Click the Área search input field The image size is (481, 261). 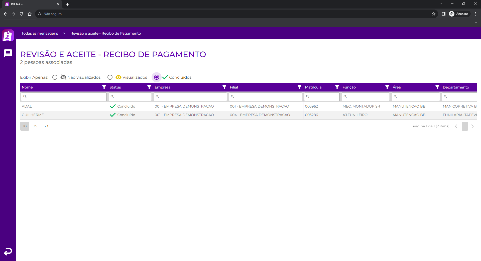pos(416,97)
